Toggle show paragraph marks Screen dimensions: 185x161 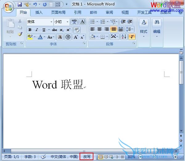[x=132, y=37]
